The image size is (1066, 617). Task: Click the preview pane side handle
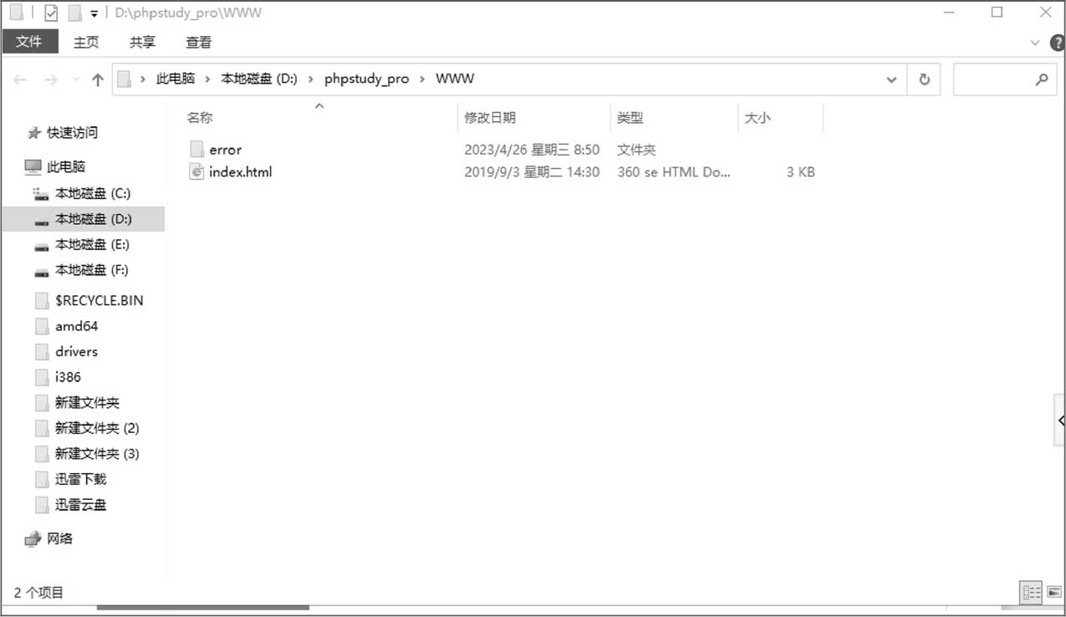coord(1060,421)
